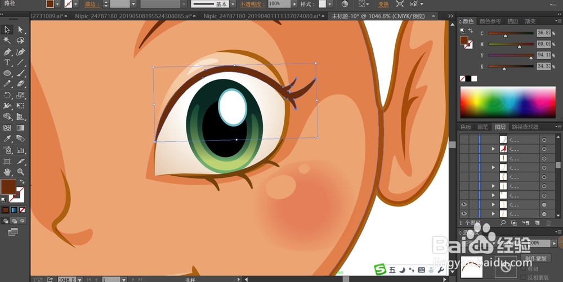
Task: Switch to Draw Inside mode
Action: 23,221
